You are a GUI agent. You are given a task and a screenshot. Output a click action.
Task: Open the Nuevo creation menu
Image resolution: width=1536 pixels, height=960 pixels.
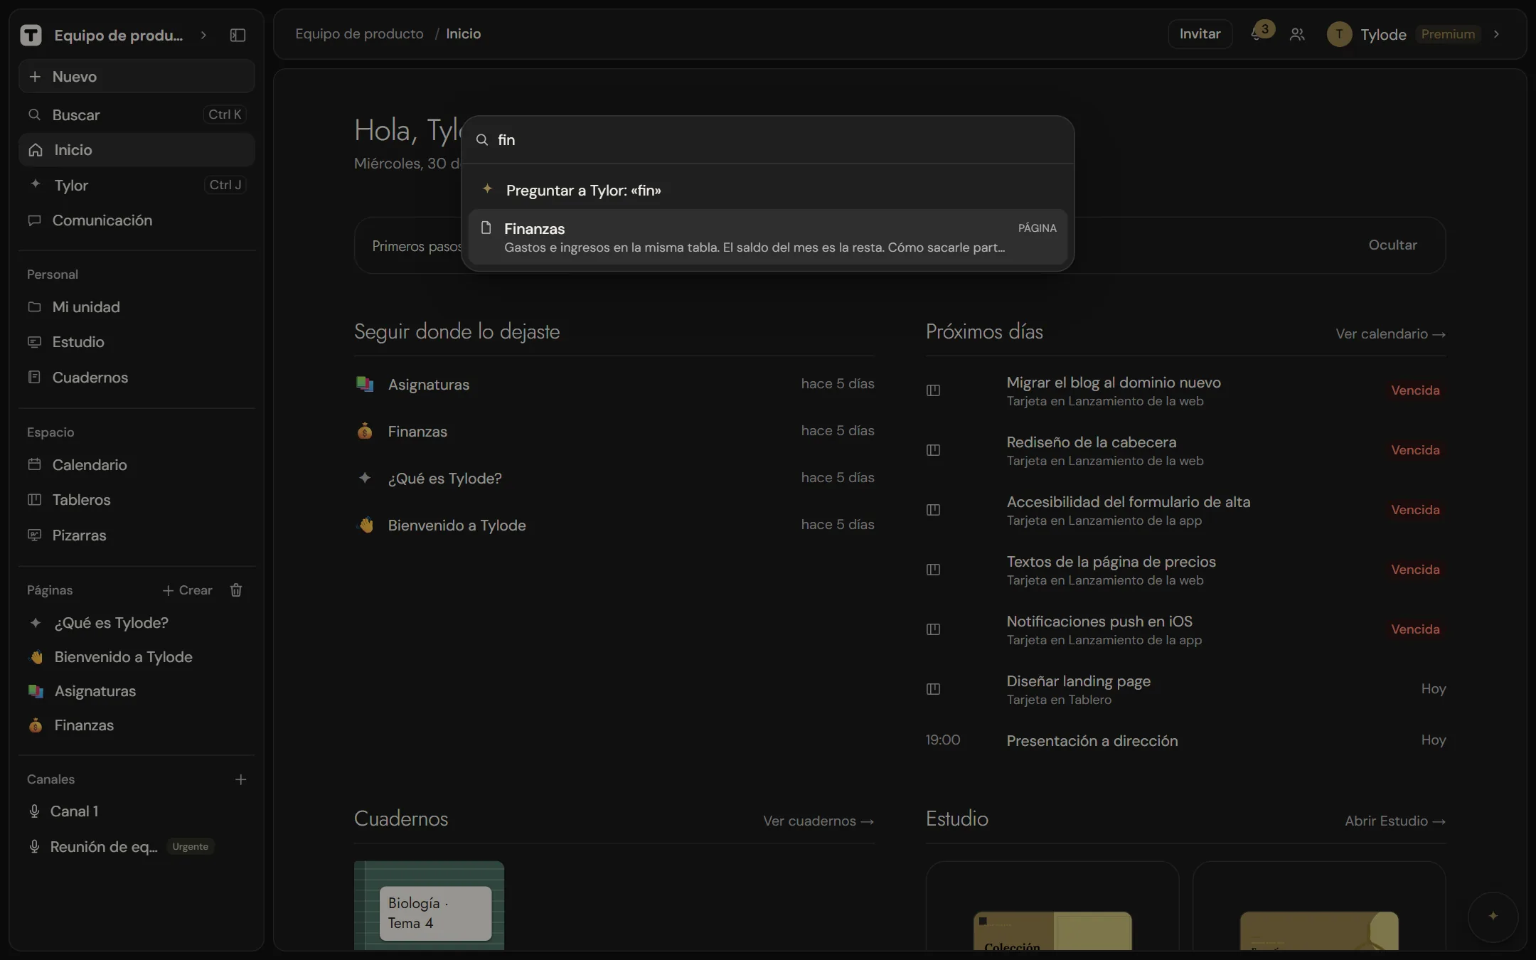pos(137,76)
